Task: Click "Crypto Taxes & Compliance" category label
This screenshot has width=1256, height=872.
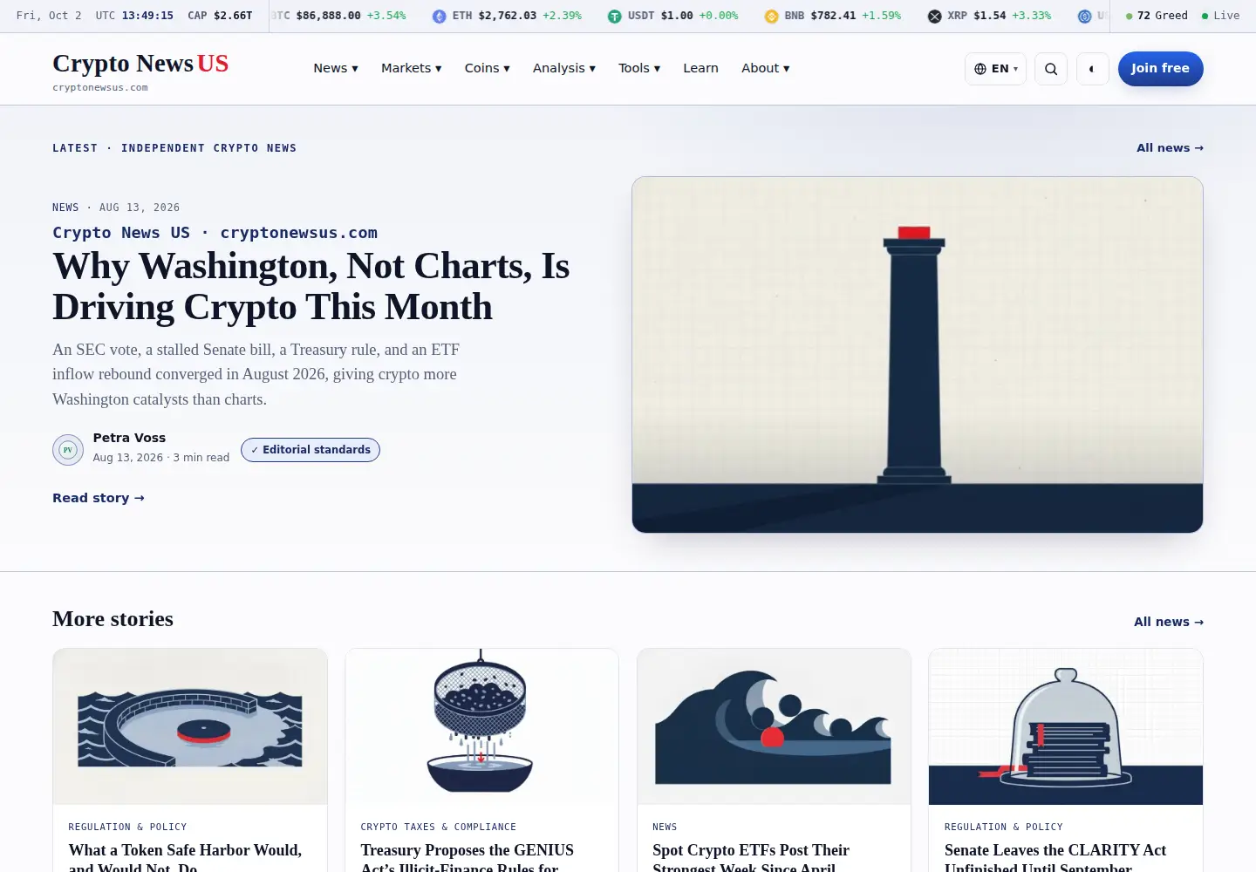Action: pos(439,827)
